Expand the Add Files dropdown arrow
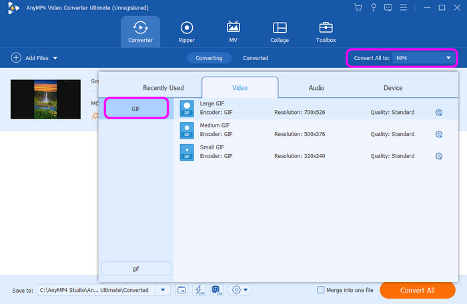Screen dimensions: 467x304 click(55, 58)
